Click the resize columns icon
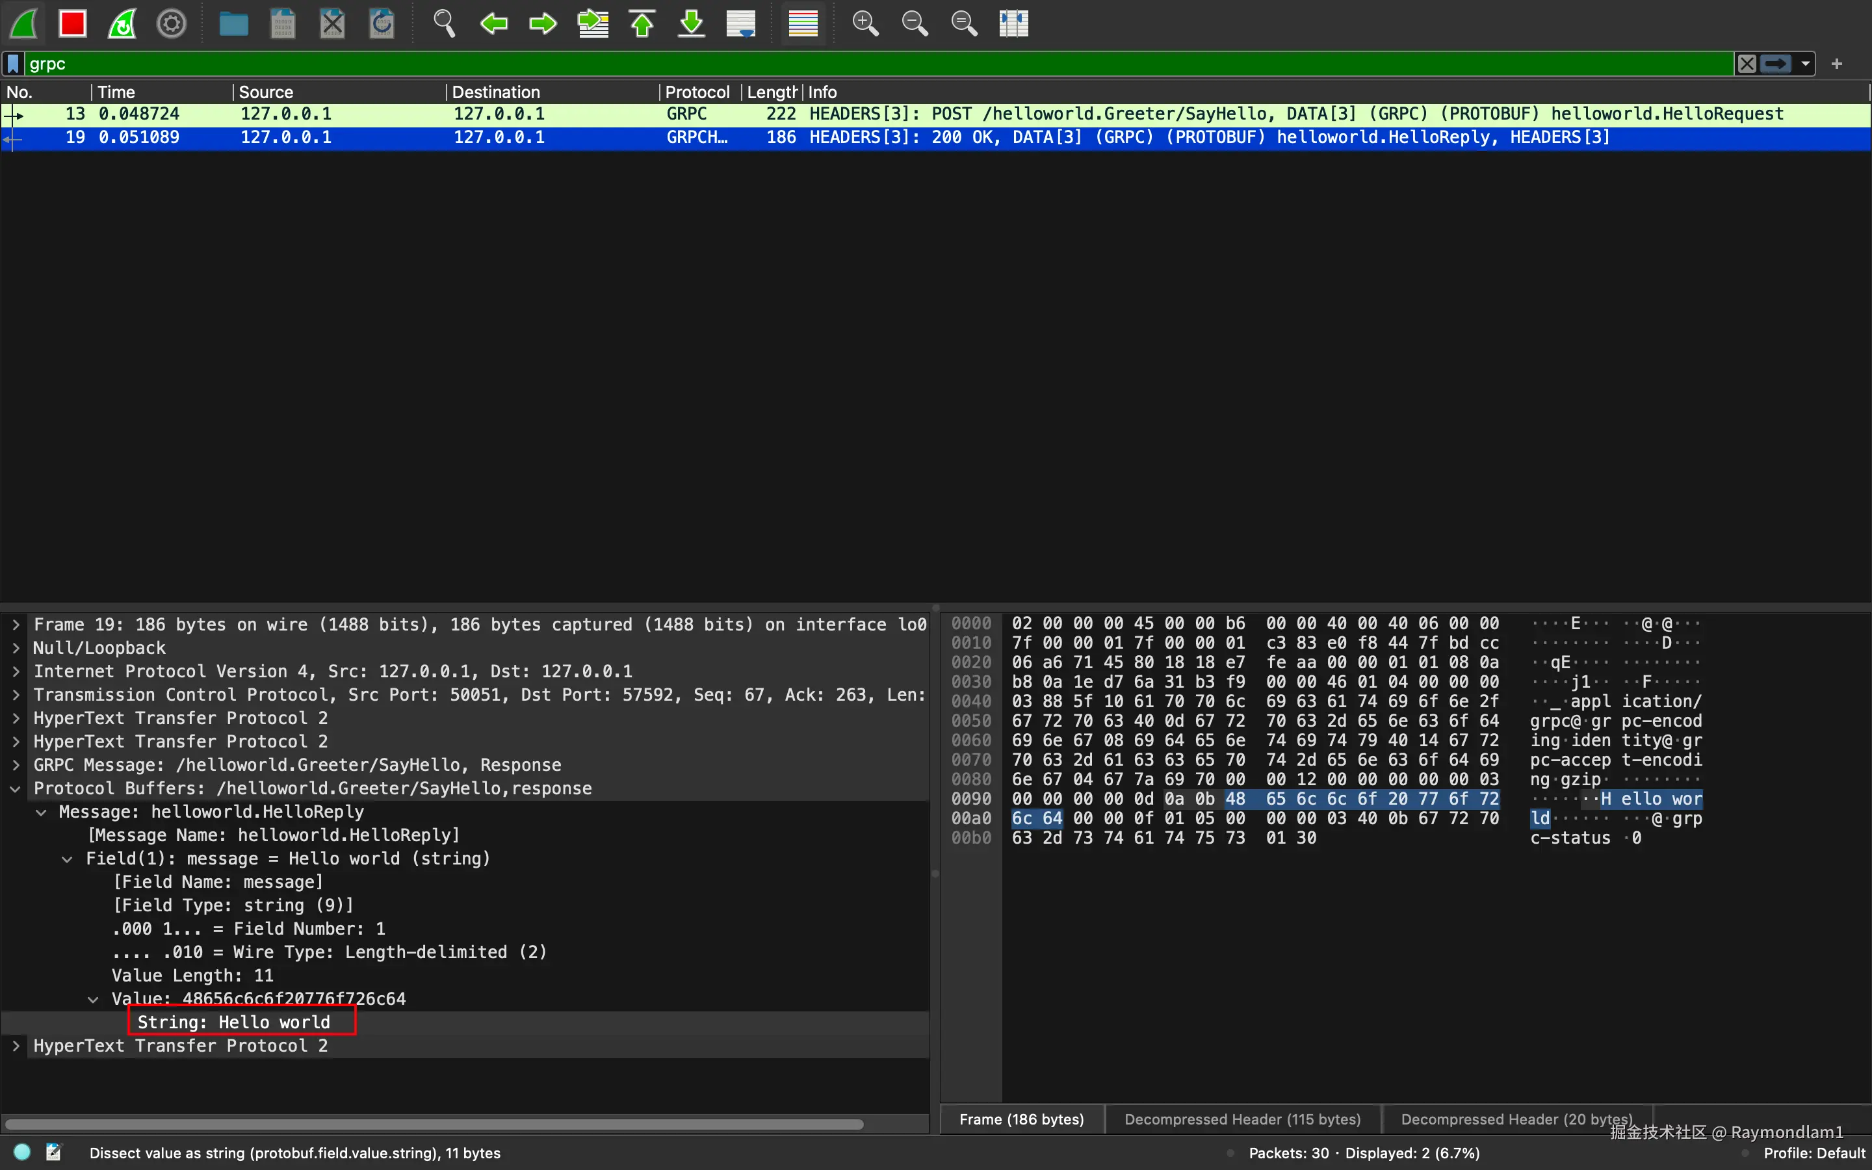 1013,23
